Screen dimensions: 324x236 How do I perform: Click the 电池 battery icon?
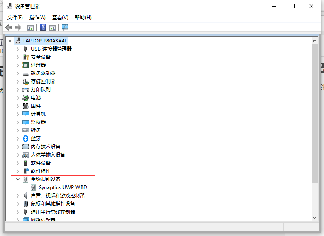pos(26,98)
